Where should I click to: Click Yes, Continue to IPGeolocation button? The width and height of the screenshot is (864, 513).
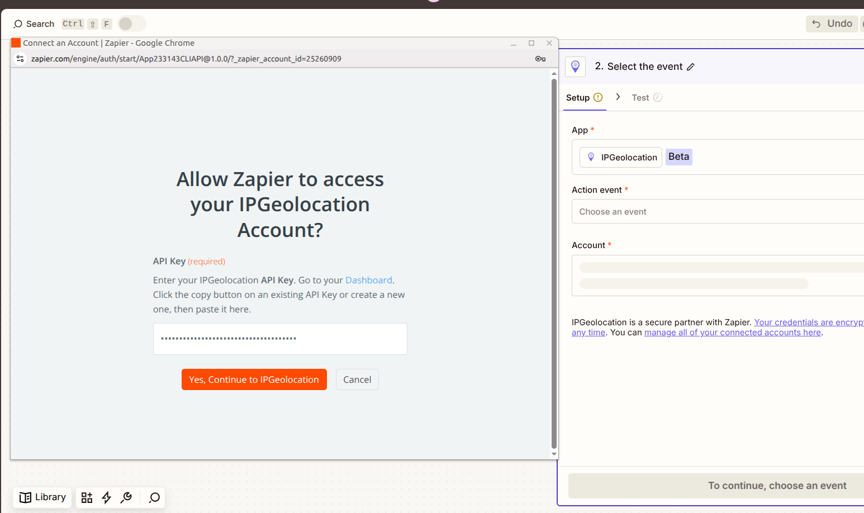pos(254,379)
